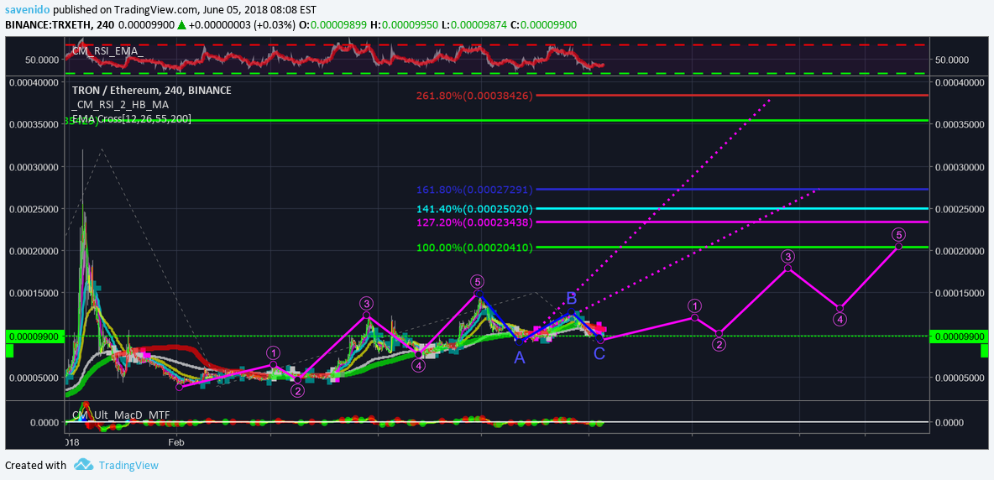Select the blue corrective wave C label
Screen dimensions: 994x480
click(599, 354)
